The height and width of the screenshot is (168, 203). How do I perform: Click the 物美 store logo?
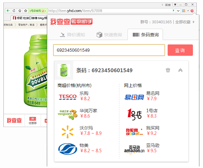68,148
